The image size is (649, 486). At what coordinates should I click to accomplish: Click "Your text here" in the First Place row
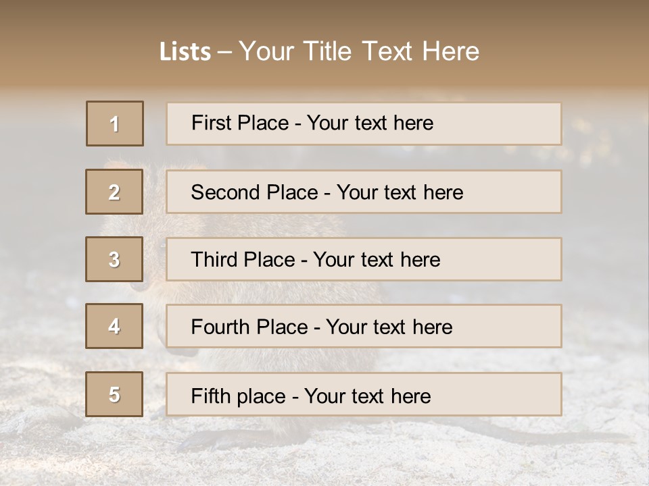click(x=370, y=124)
